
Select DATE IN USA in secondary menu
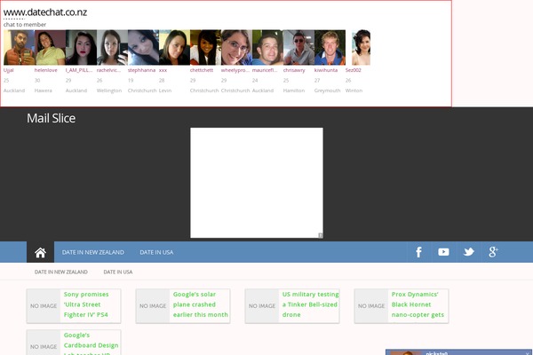pyautogui.click(x=118, y=272)
